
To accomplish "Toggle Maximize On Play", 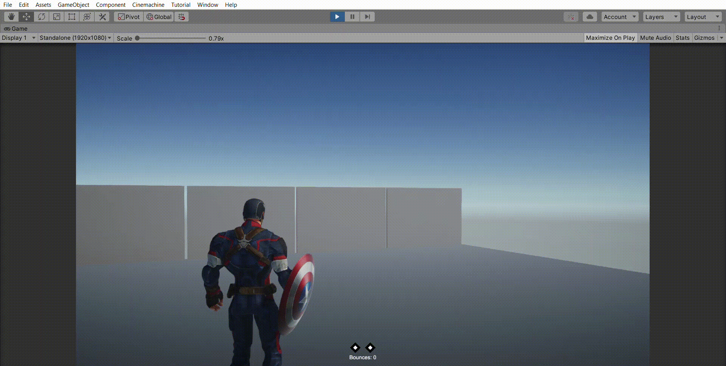I will coord(610,38).
